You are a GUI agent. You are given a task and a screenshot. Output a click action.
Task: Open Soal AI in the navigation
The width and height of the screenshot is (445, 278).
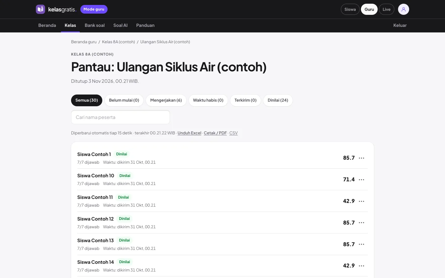point(121,25)
